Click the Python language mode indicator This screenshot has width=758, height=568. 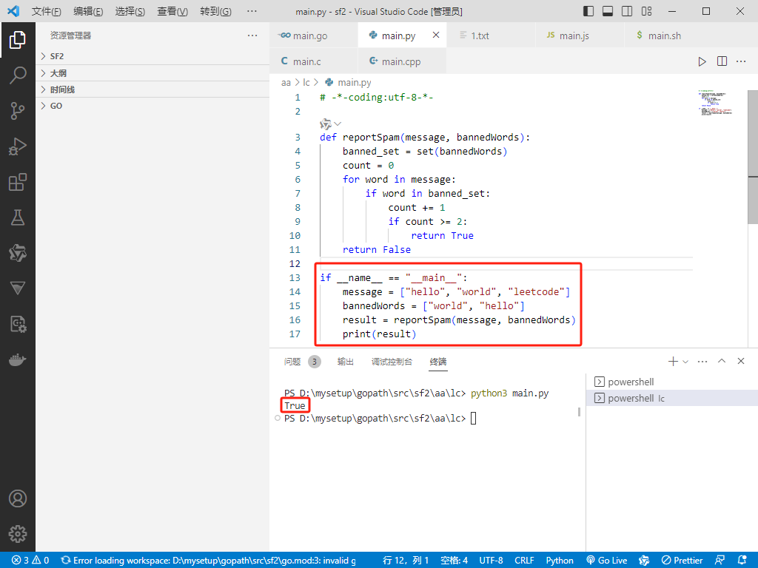pos(560,561)
